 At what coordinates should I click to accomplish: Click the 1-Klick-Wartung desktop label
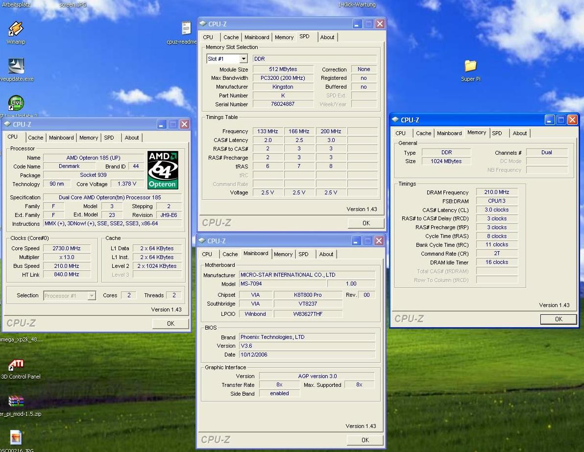(357, 4)
